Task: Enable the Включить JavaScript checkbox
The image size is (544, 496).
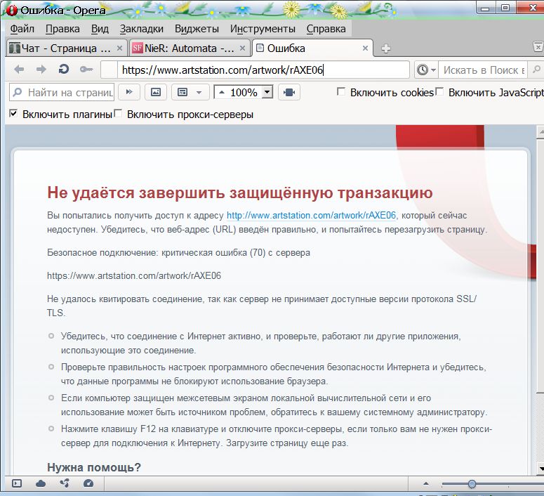Action: [439, 92]
